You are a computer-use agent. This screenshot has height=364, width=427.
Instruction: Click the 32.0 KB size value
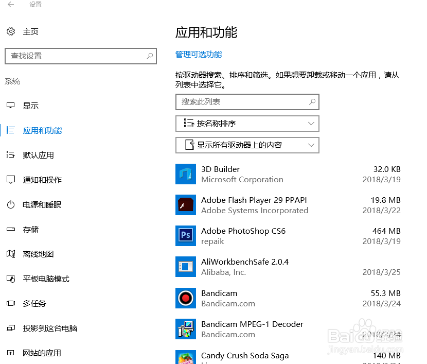click(x=387, y=169)
